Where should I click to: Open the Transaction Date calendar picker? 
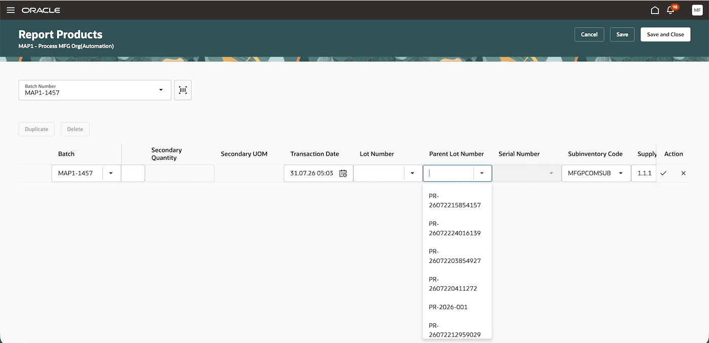click(343, 173)
